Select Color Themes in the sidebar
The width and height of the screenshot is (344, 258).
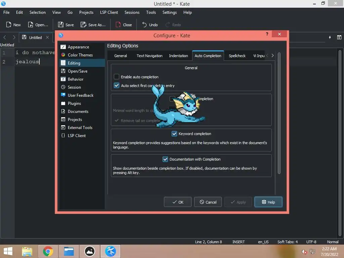(82, 55)
